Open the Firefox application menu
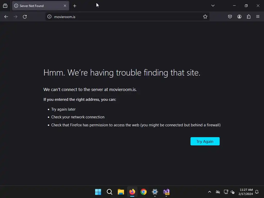This screenshot has height=198, width=264. (x=258, y=17)
